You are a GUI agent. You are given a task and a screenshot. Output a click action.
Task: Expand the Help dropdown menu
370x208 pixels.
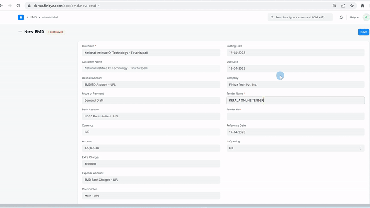pyautogui.click(x=354, y=17)
